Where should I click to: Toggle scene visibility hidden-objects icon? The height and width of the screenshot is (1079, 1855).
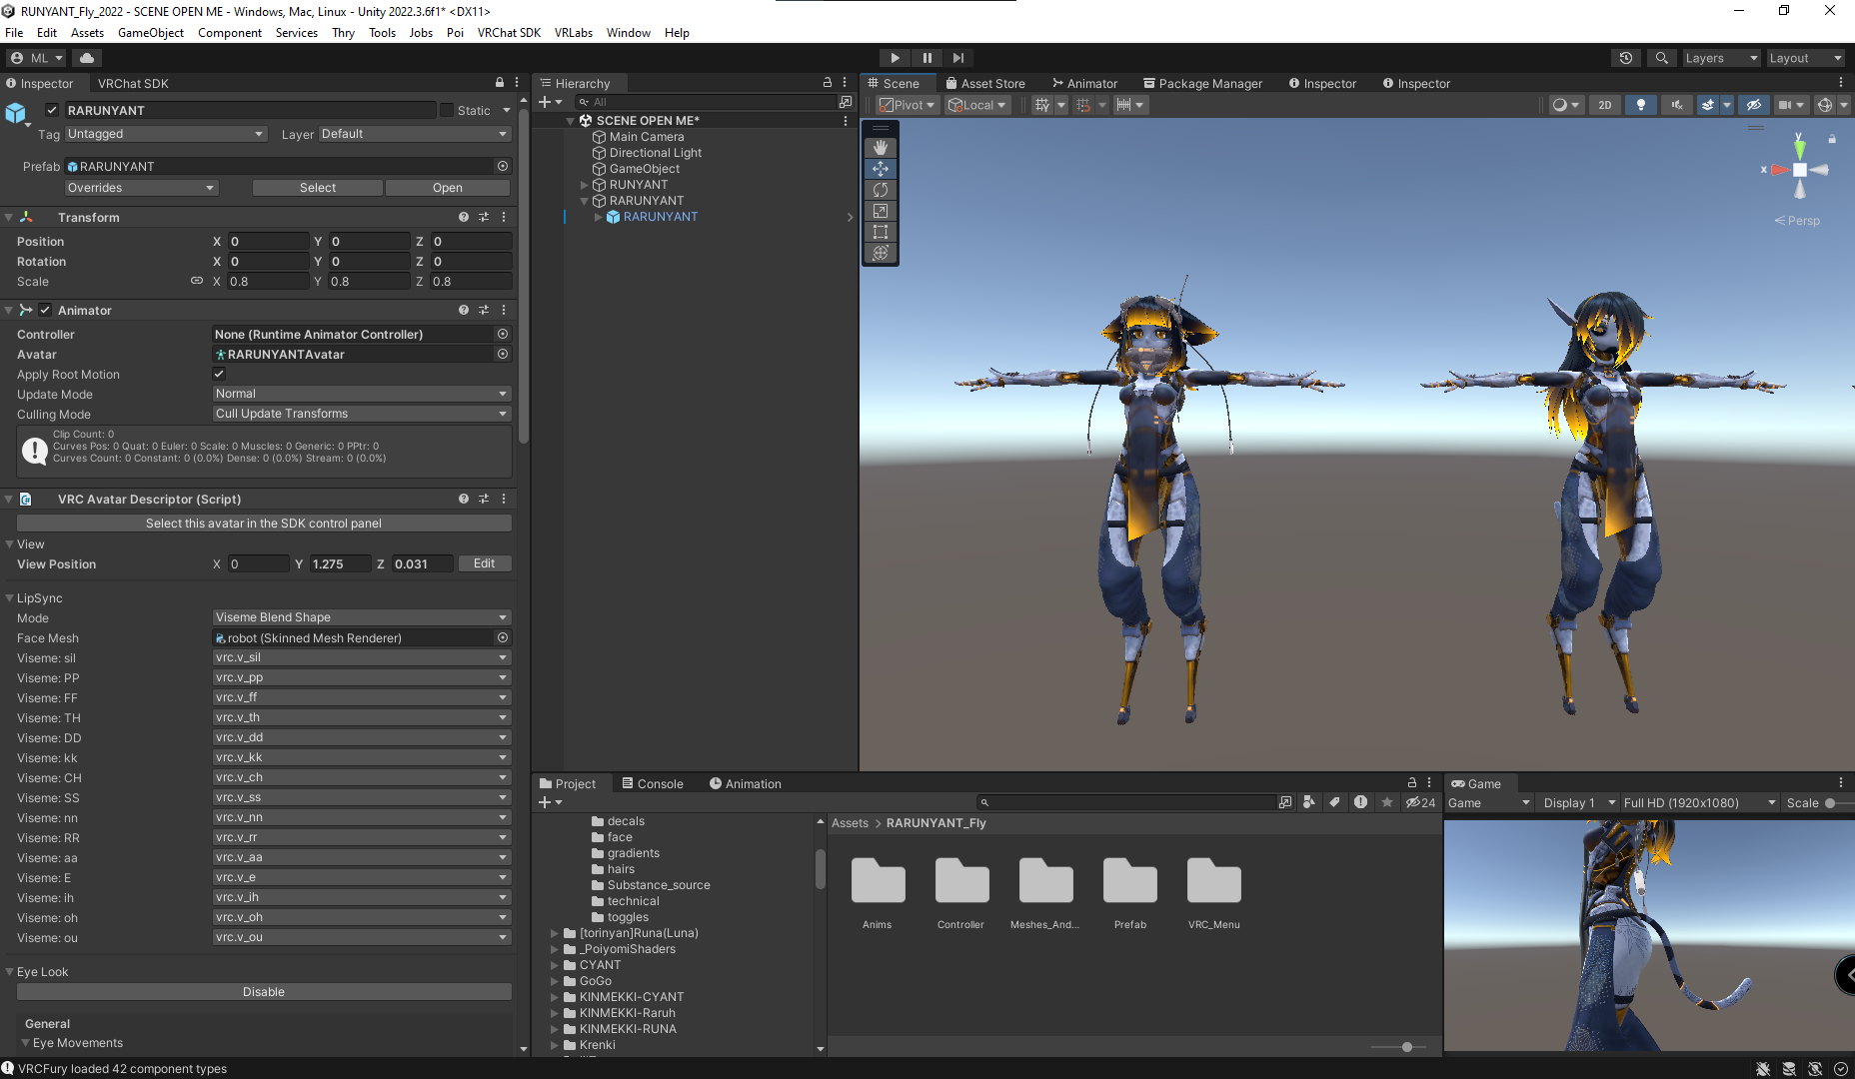tap(1753, 105)
